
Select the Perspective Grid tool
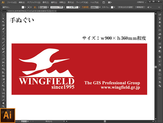[x=3, y=72]
